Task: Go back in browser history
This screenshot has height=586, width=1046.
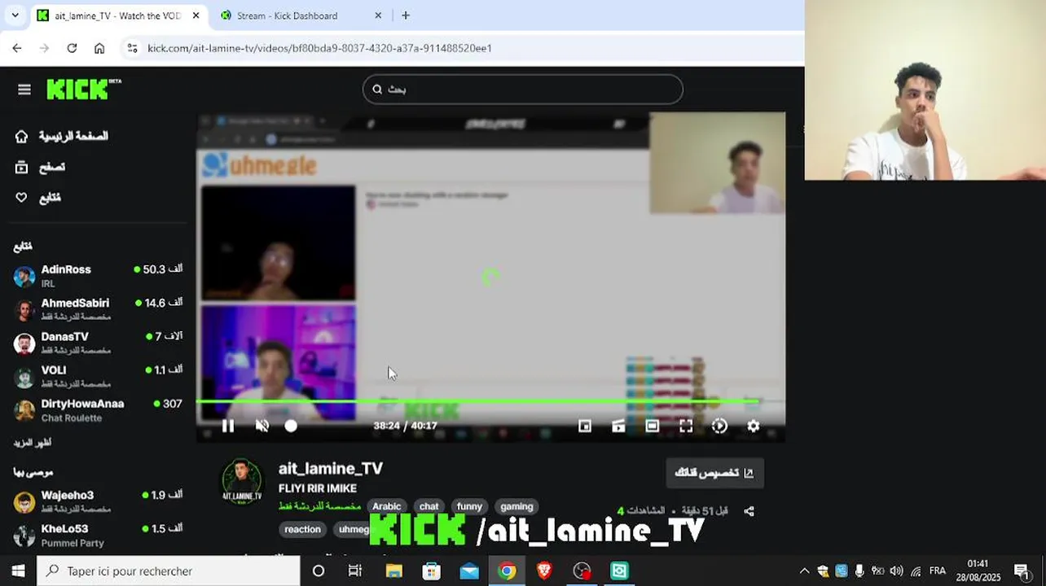Action: 17,48
